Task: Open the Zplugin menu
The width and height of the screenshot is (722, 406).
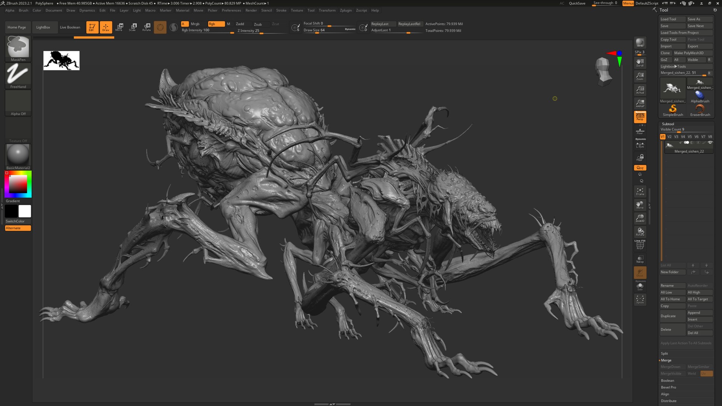Action: pos(345,10)
